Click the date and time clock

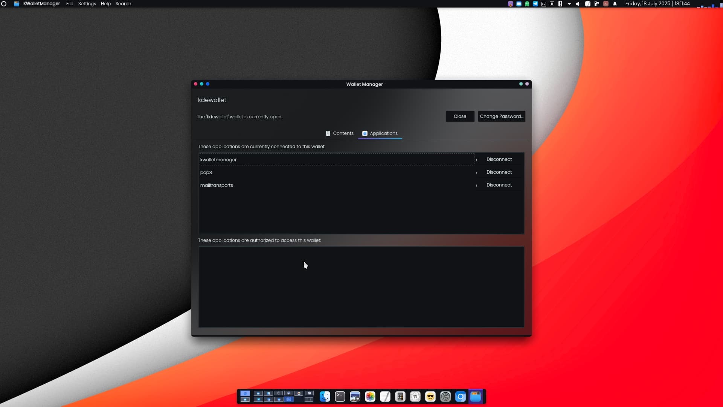tap(657, 4)
